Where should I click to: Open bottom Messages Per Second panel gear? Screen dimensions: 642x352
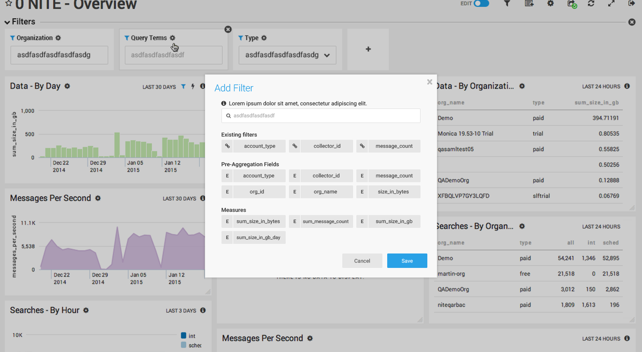click(x=310, y=338)
